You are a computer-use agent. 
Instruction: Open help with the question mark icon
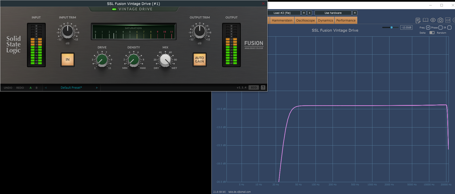[263, 87]
